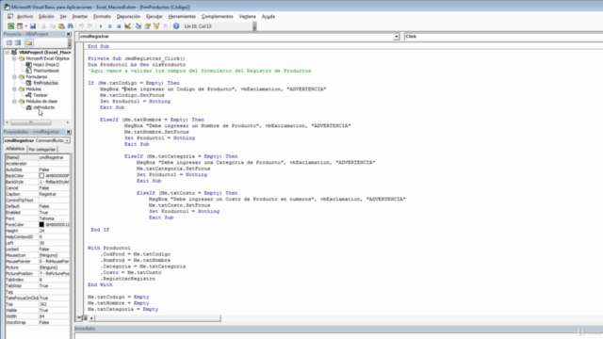603x339 pixels.
Task: Switch to the Alfabética properties tab
Action: click(15, 149)
